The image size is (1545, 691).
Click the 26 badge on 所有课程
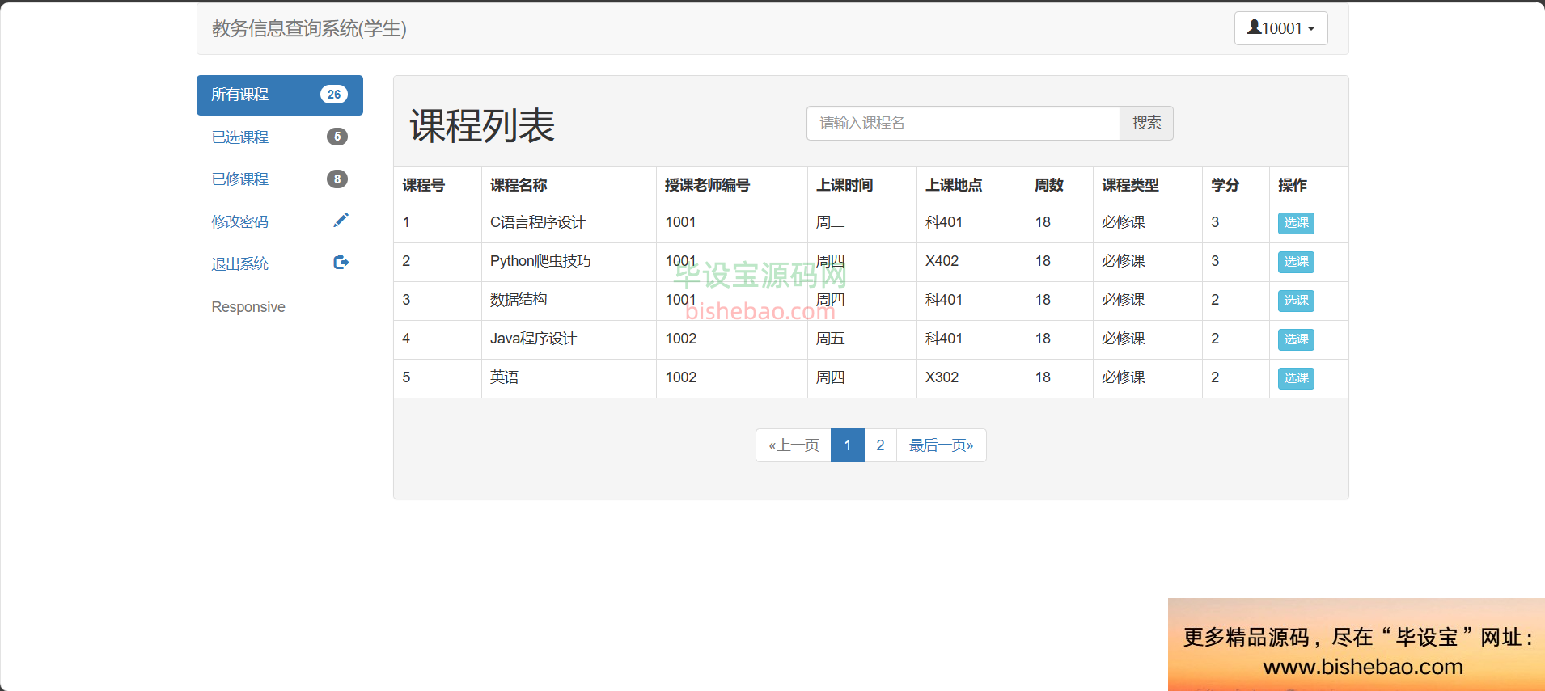point(333,95)
